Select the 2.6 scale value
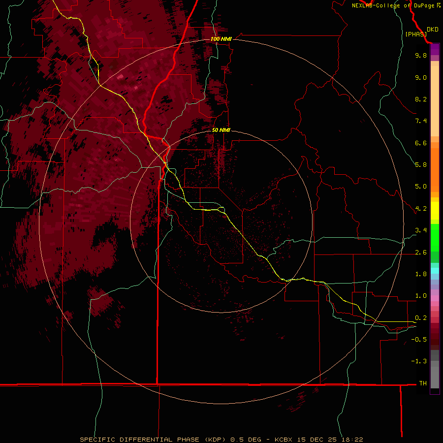443x443 pixels. click(421, 253)
